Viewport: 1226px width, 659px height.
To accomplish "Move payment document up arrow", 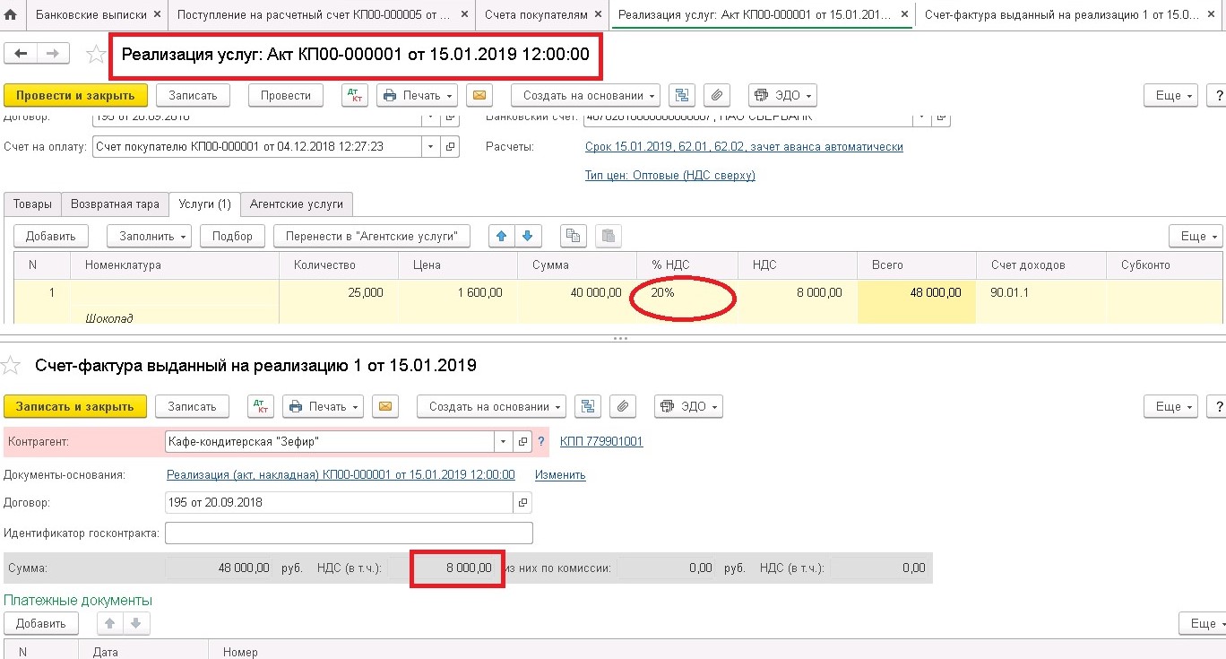I will coord(110,624).
